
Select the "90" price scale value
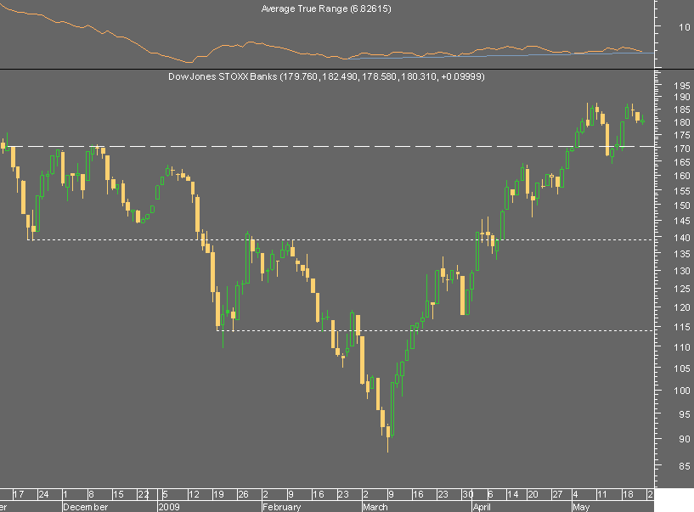tap(685, 439)
